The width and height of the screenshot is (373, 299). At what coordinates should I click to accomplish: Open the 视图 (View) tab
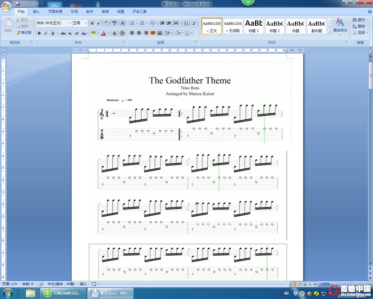121,12
